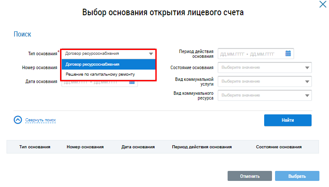Open calendar for Дата основания field
This screenshot has height=187, width=329.
[132, 82]
